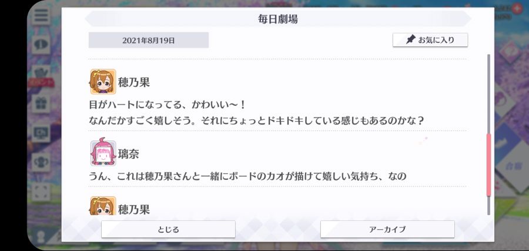This screenshot has height=251, width=529.
Task: Tap the monitor screen sidebar icon
Action: coord(42,133)
